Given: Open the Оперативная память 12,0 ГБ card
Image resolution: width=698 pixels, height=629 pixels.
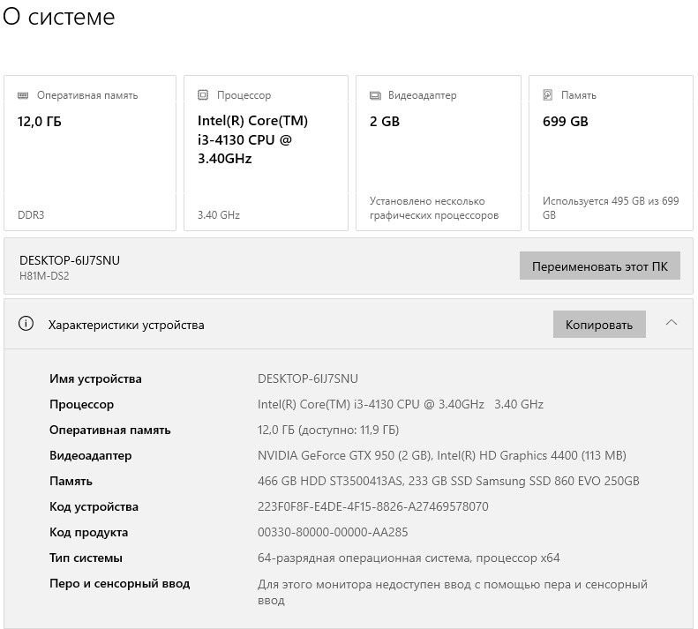Looking at the screenshot, I should [90, 154].
